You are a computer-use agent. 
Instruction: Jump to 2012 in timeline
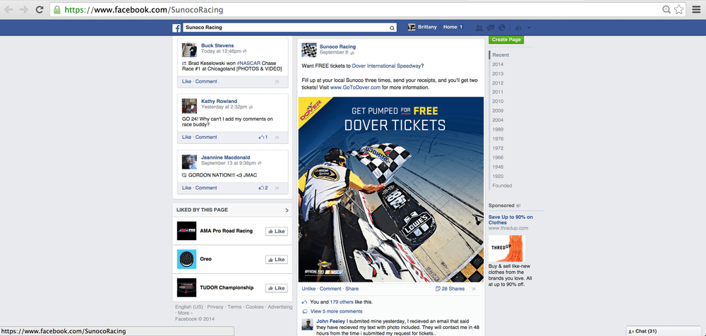coord(498,83)
